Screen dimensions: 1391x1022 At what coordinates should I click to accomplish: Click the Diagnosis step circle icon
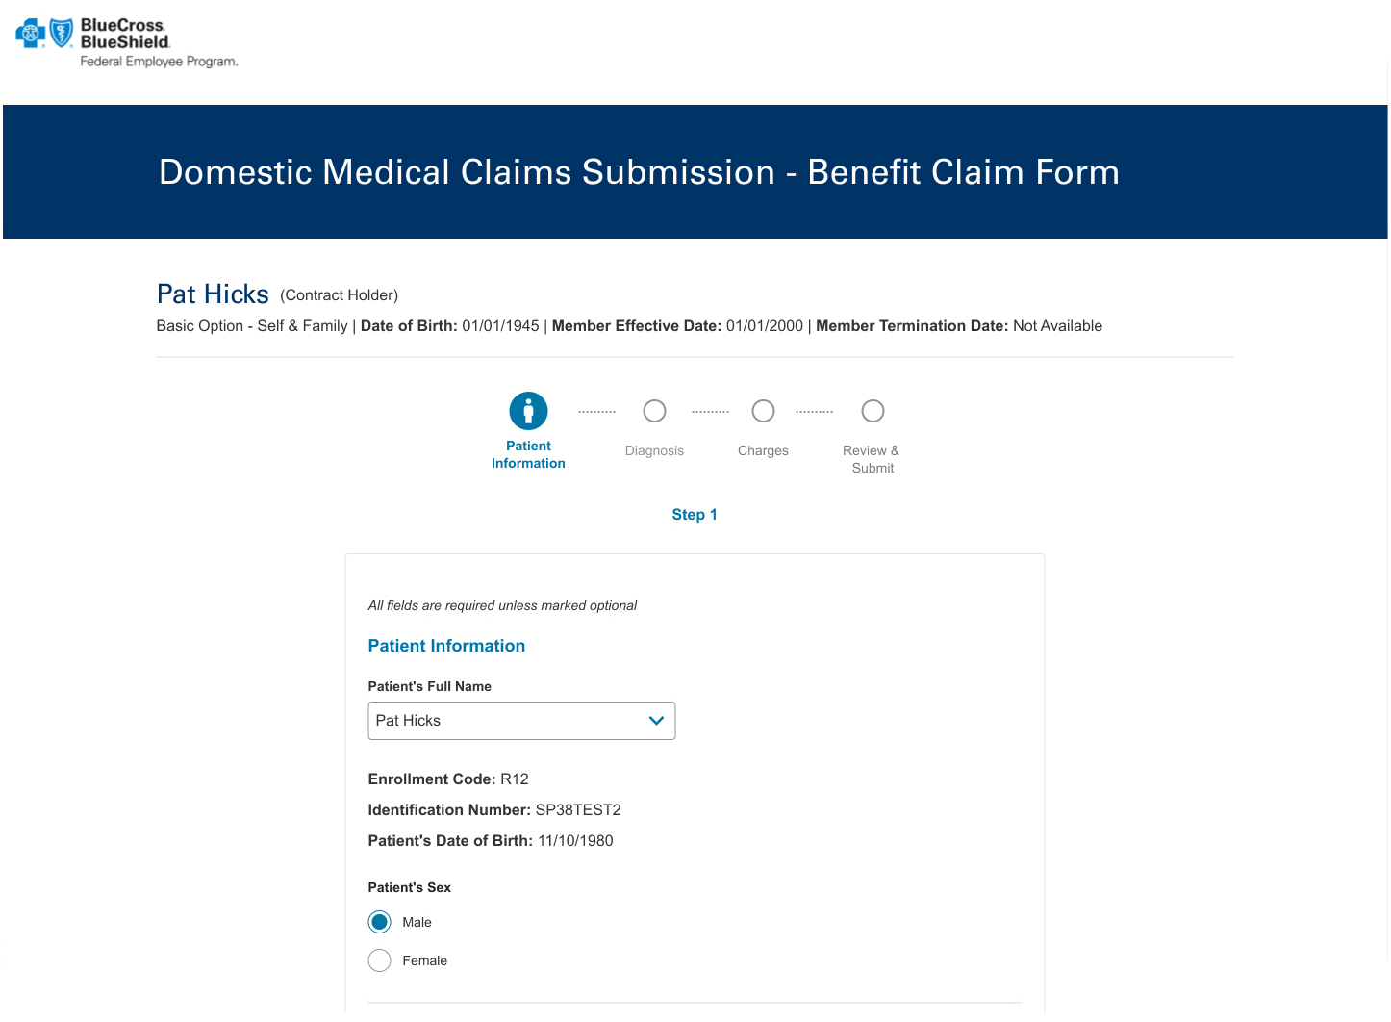point(654,411)
